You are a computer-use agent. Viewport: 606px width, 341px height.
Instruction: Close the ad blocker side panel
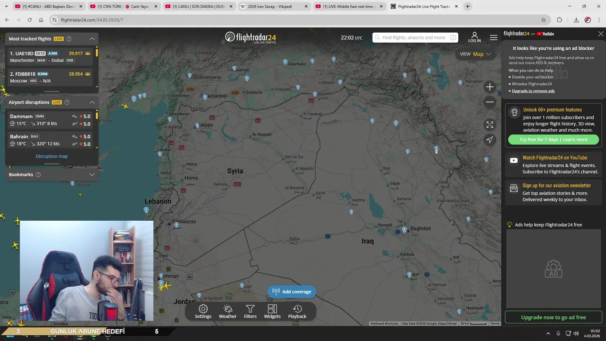point(601,34)
